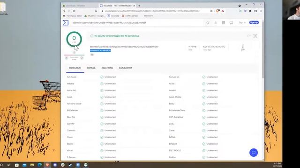Click the AhnLab-V3 vendor name

click(x=174, y=77)
